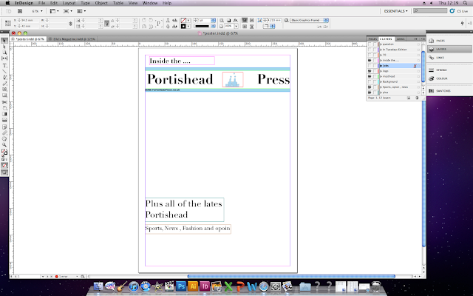The height and width of the screenshot is (296, 473).
Task: Open the Pages panel icon in side dock
Action: tap(432, 41)
